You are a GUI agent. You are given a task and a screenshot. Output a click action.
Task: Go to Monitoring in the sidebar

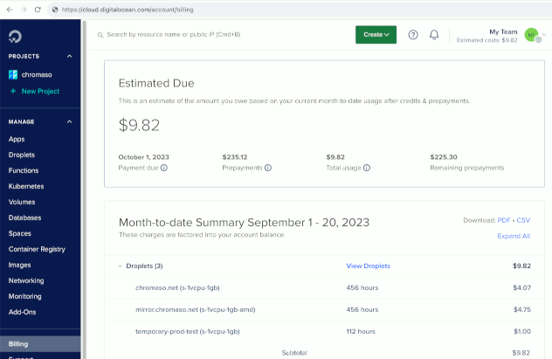[x=24, y=296]
